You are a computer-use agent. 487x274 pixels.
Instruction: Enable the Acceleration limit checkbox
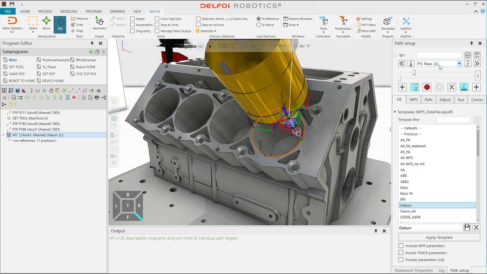pos(132,25)
